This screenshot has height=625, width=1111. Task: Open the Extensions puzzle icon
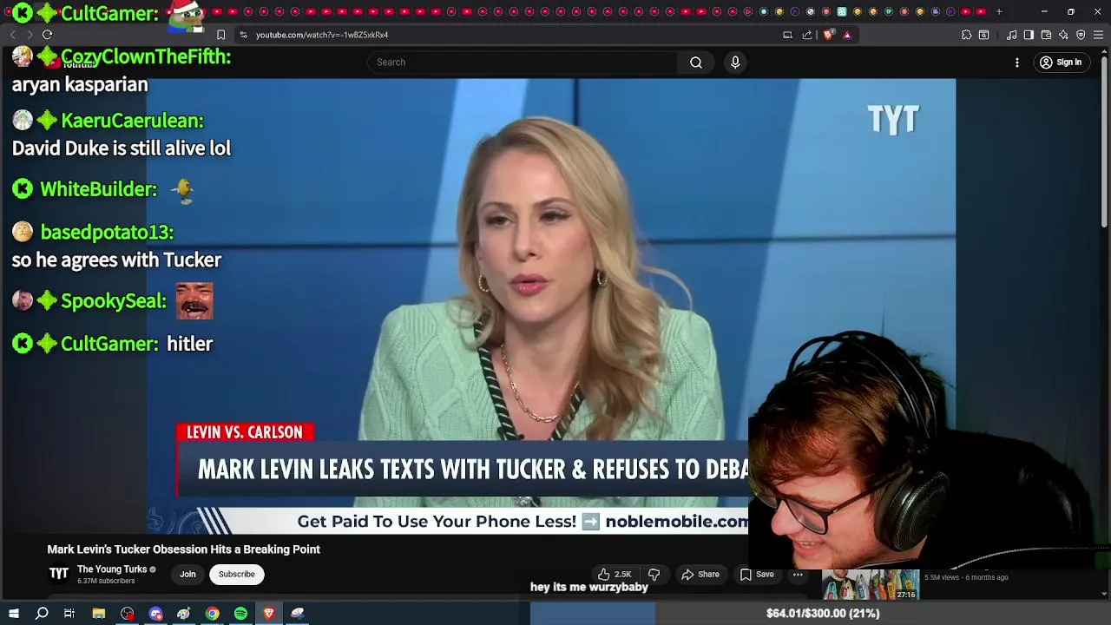pyautogui.click(x=966, y=35)
